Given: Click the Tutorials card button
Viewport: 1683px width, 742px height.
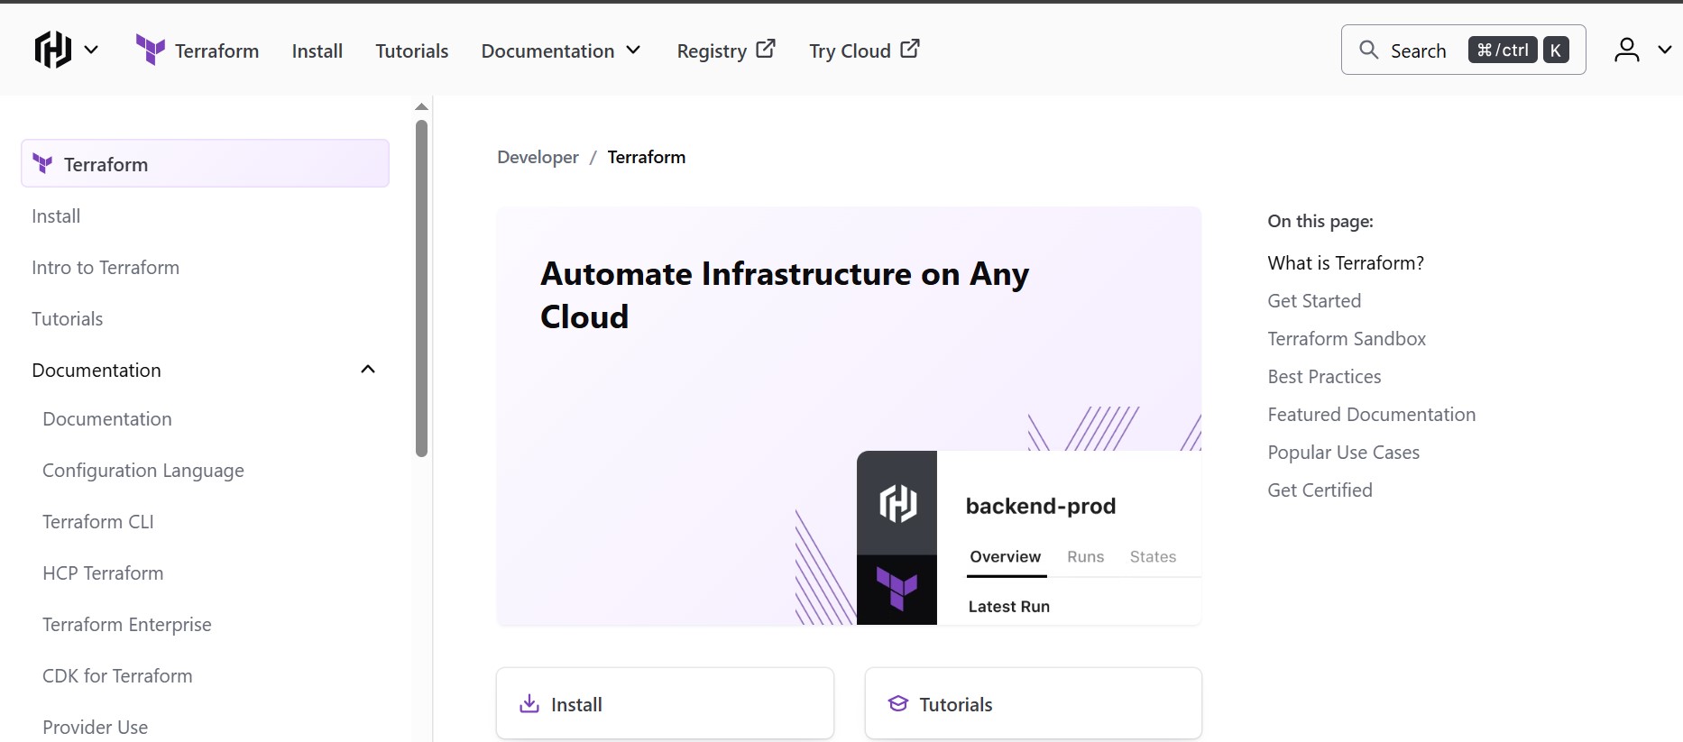Looking at the screenshot, I should 1033,704.
